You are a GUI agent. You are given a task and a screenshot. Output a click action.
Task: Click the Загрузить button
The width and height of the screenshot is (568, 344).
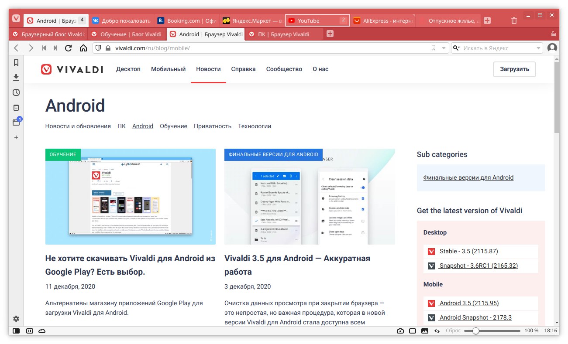[514, 69]
